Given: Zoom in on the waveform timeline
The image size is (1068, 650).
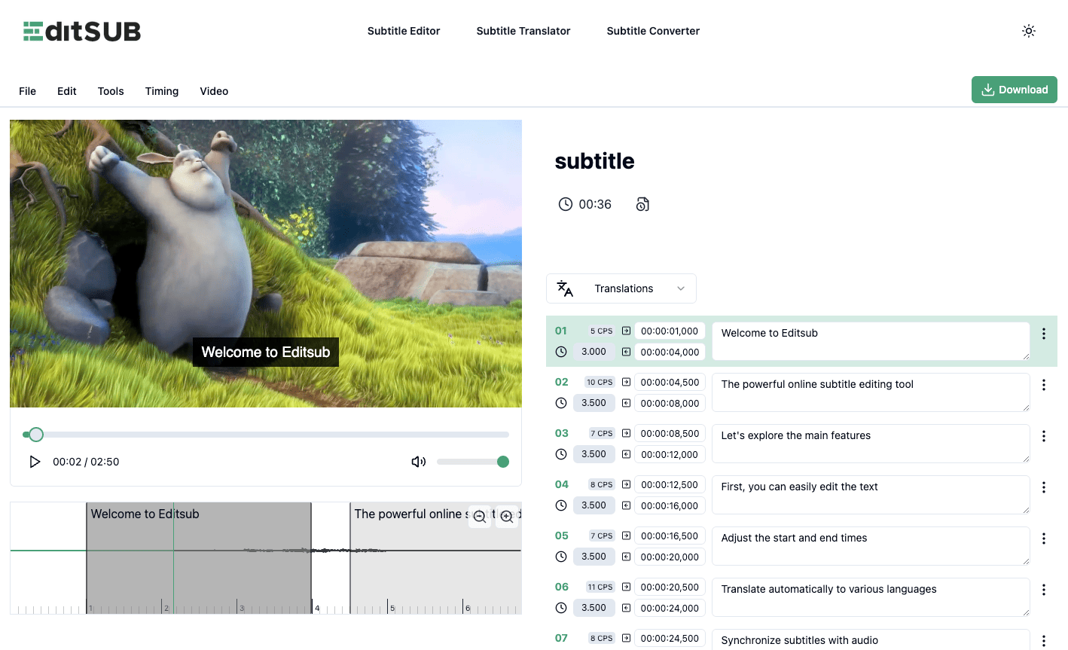Looking at the screenshot, I should (507, 517).
